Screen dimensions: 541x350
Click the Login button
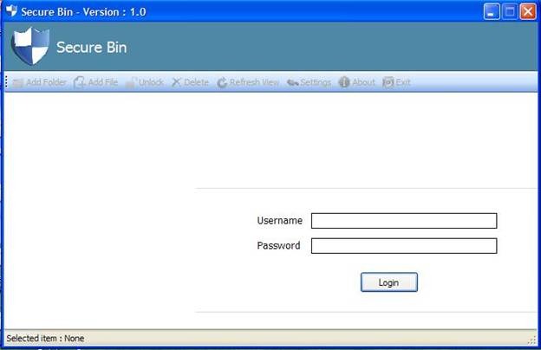(388, 282)
